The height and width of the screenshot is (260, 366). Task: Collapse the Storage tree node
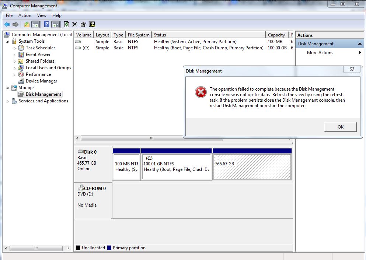pos(7,88)
